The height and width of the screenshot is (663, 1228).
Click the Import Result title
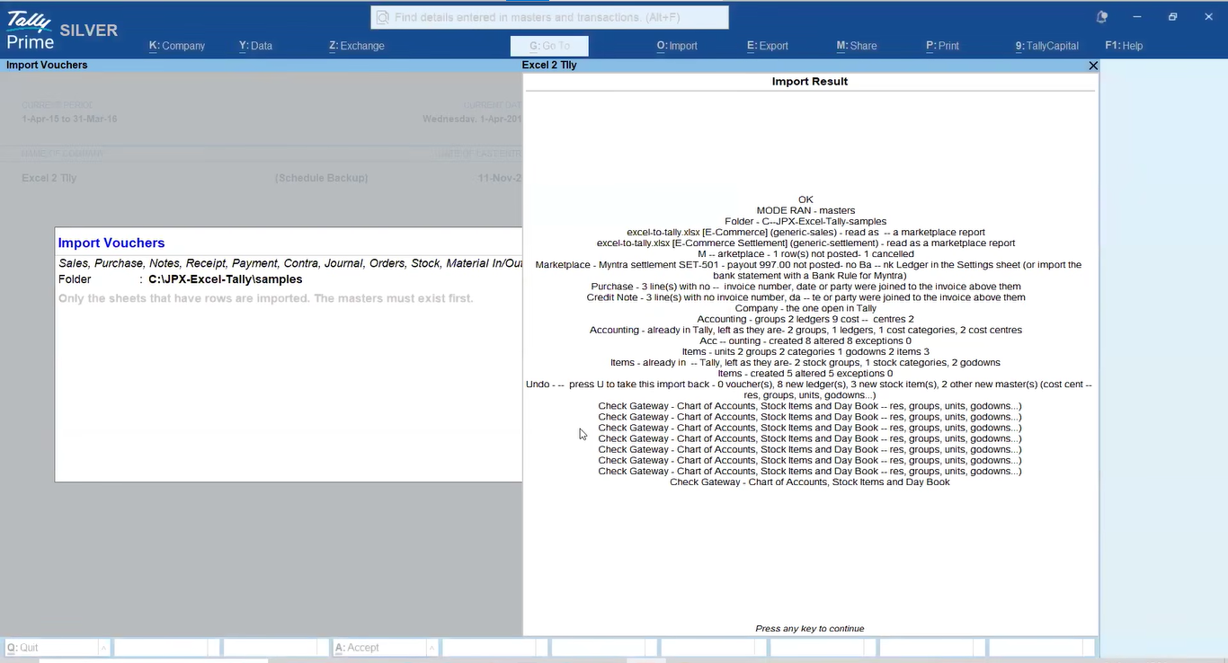pos(810,81)
